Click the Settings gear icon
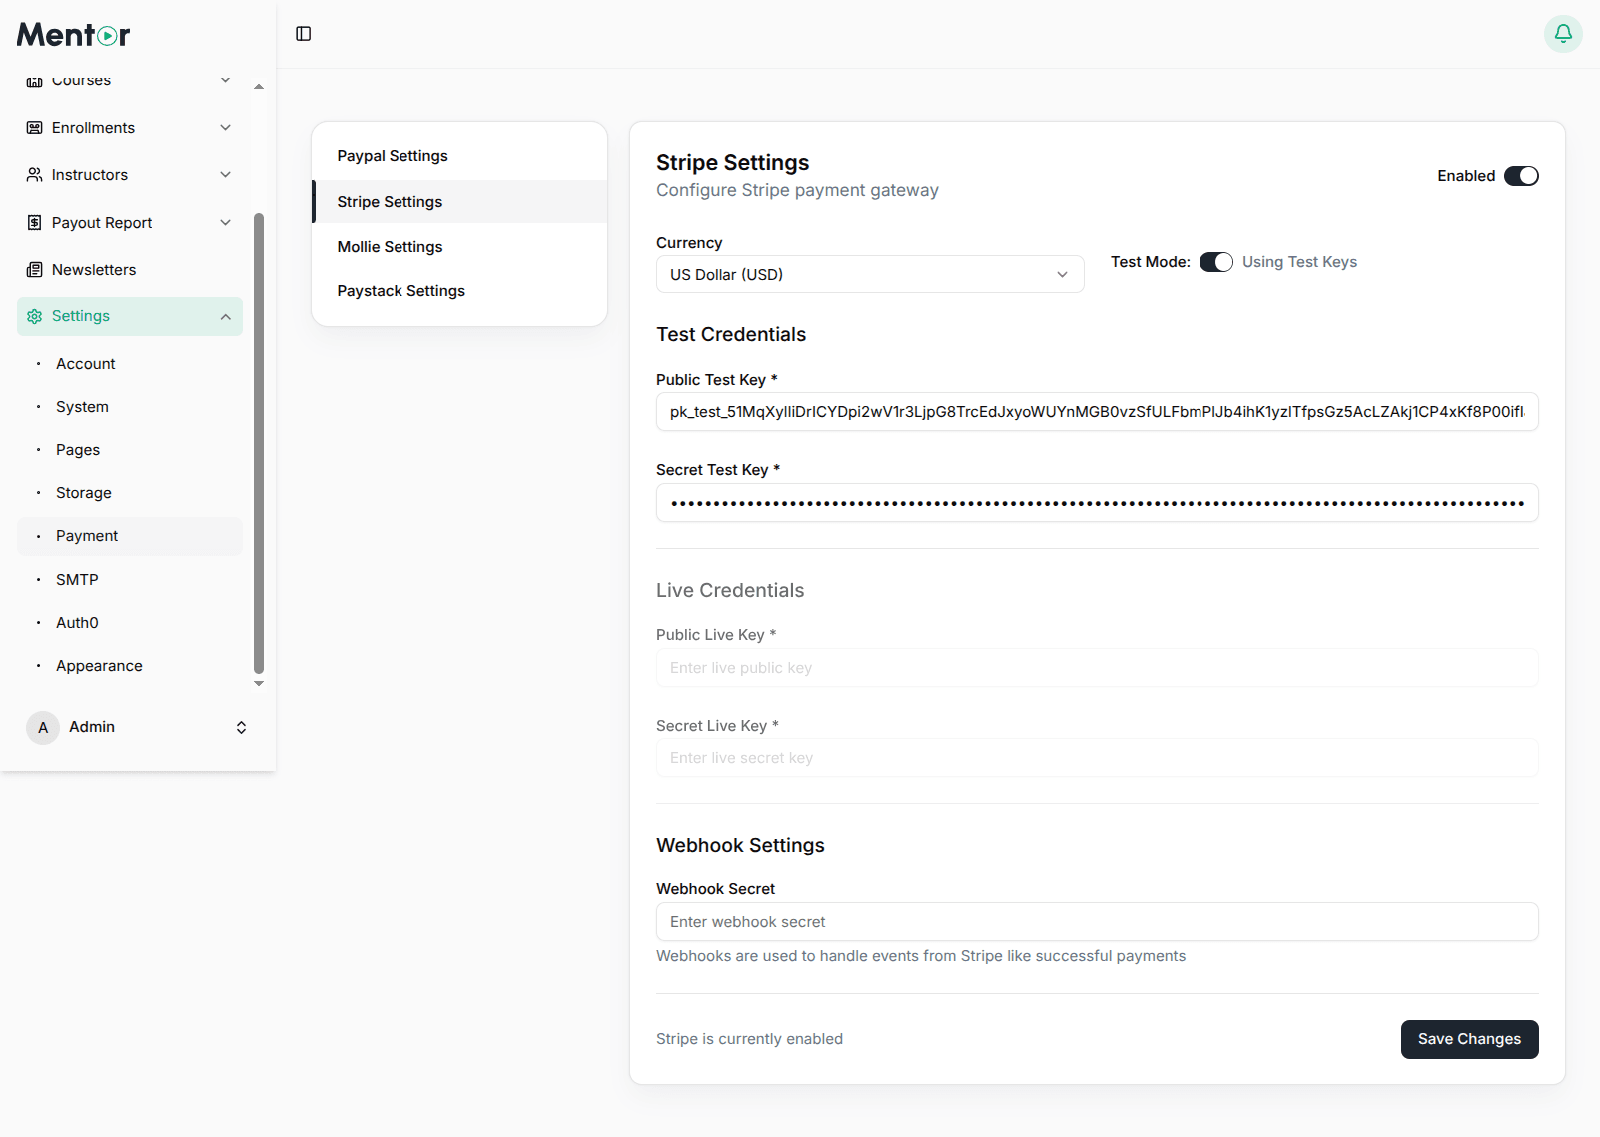The image size is (1600, 1137). click(x=34, y=315)
